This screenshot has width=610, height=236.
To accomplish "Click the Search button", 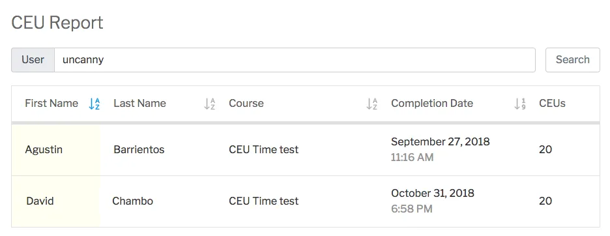I will (573, 60).
